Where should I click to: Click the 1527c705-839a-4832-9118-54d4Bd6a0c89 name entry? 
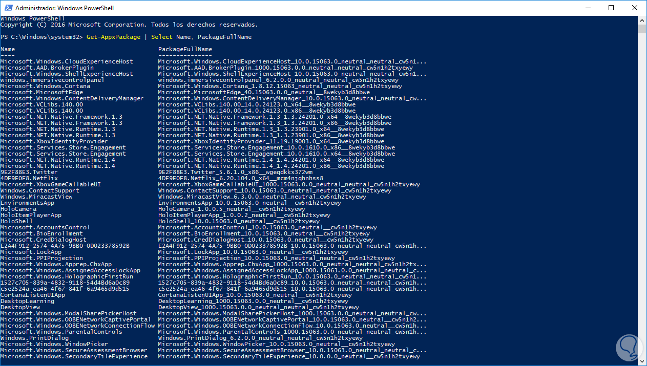(x=65, y=283)
